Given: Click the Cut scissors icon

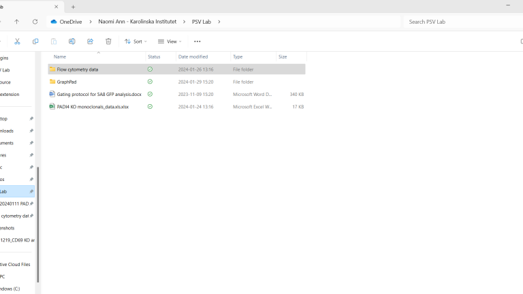Looking at the screenshot, I should tap(17, 42).
